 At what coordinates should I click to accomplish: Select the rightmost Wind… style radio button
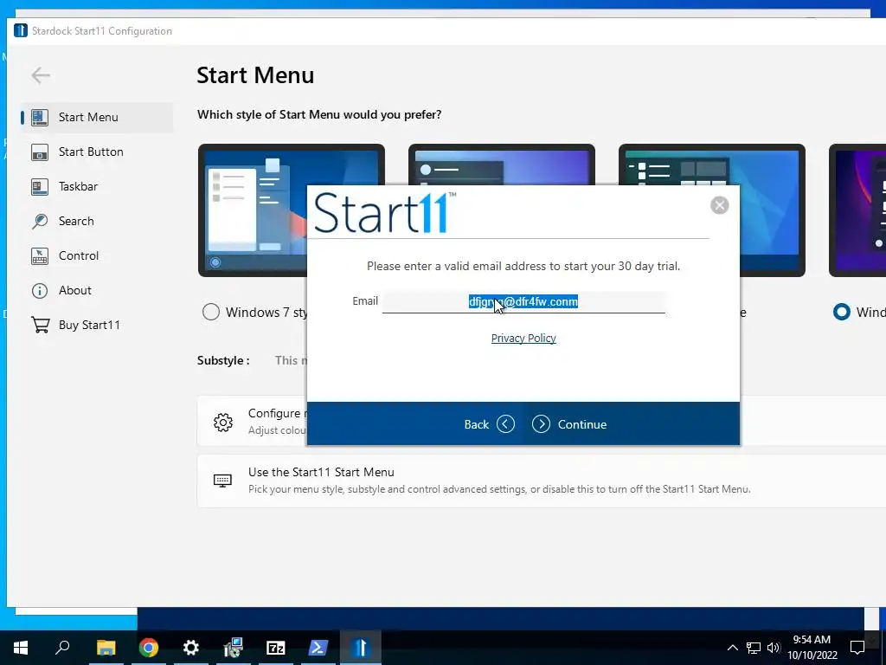(x=841, y=312)
